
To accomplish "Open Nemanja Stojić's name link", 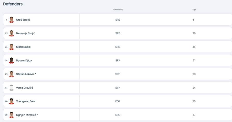I will pos(26,33).
